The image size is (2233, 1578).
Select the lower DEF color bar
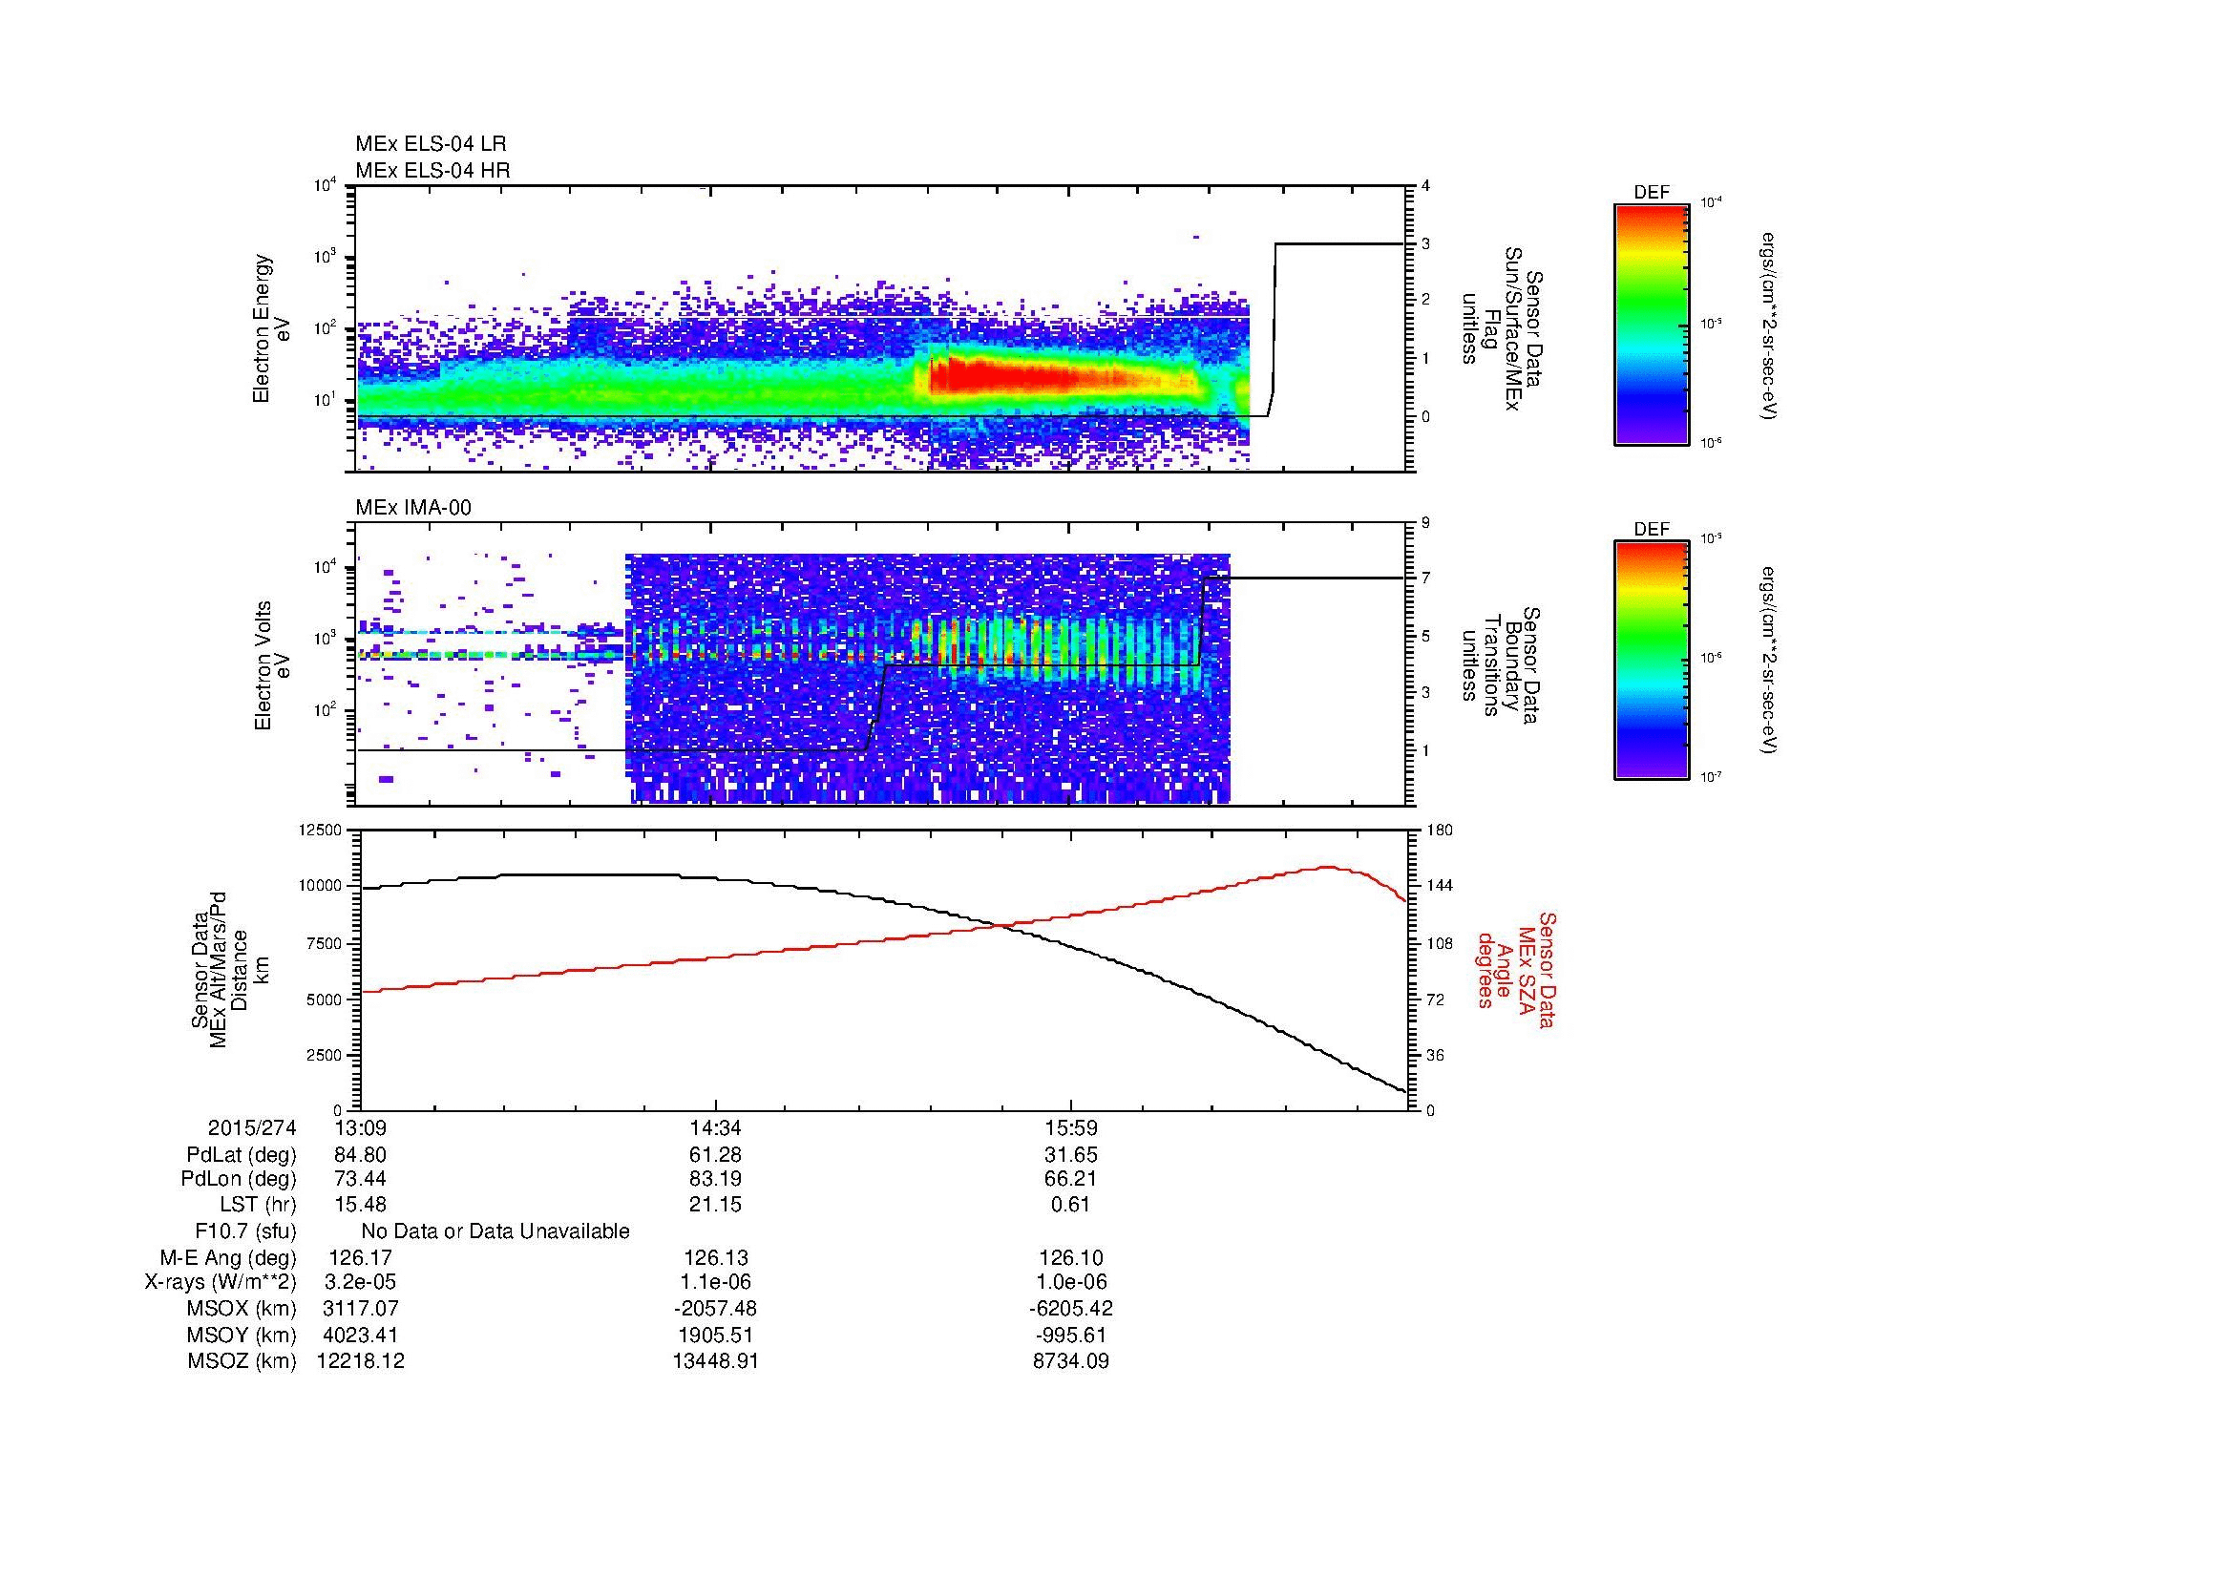1652,661
